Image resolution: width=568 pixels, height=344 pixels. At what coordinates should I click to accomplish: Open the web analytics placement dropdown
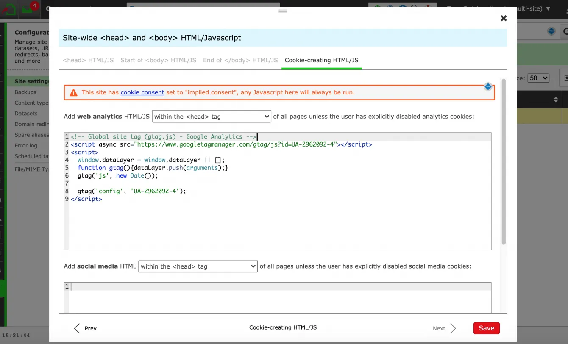pos(212,117)
